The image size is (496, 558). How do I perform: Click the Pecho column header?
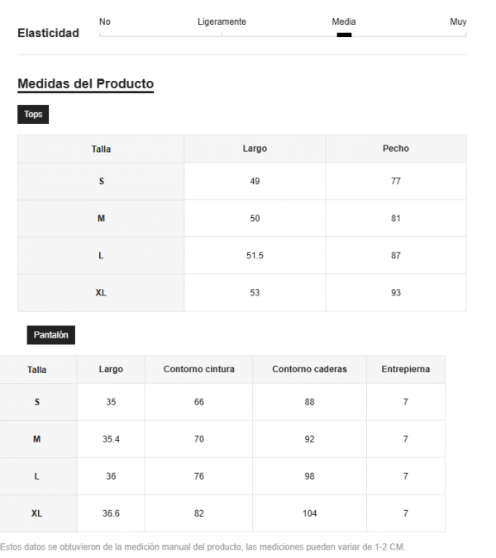[396, 149]
